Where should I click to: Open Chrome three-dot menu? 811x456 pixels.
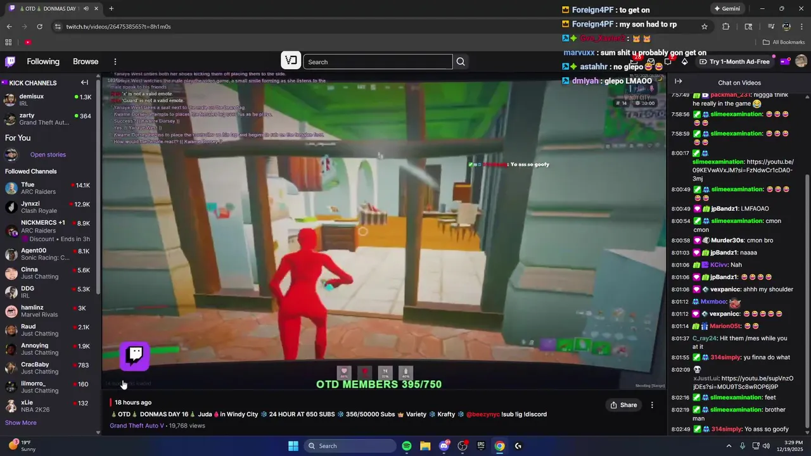801,27
